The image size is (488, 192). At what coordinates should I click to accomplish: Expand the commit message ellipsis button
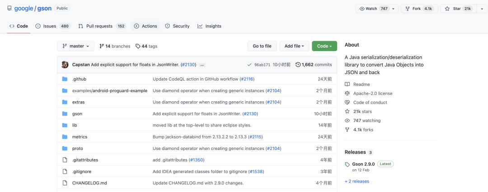202,65
